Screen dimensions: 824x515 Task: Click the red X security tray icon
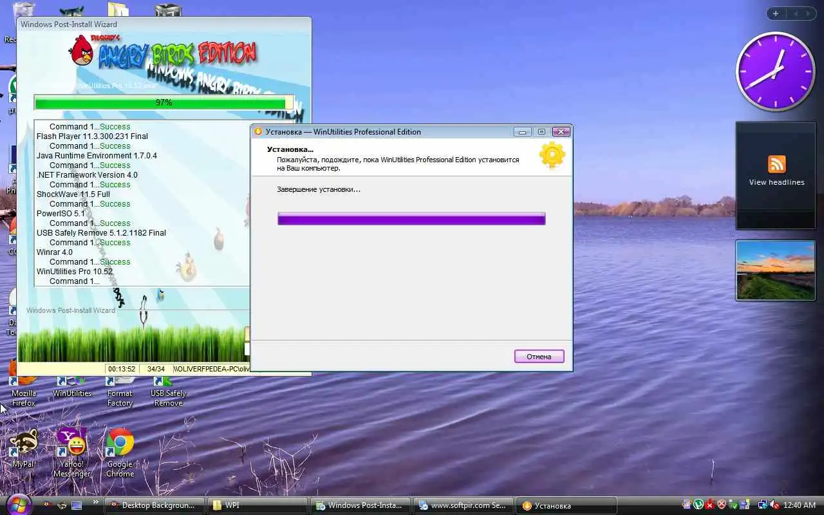710,505
